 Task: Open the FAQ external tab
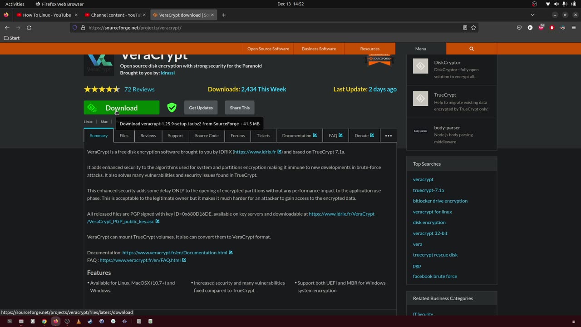335,135
